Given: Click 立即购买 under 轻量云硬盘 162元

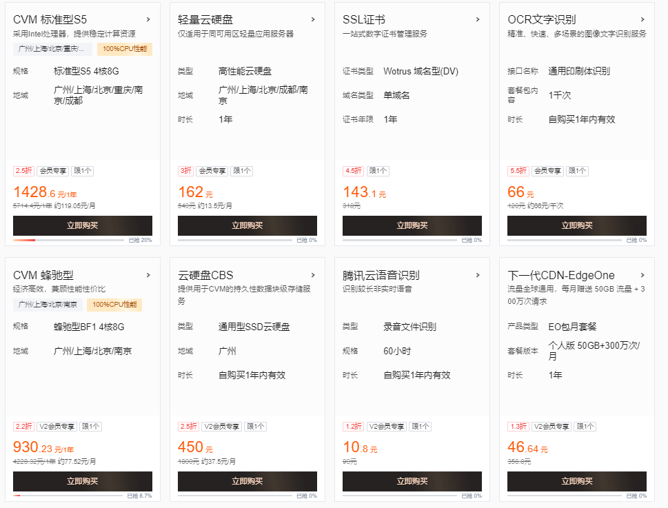Looking at the screenshot, I should pyautogui.click(x=247, y=225).
